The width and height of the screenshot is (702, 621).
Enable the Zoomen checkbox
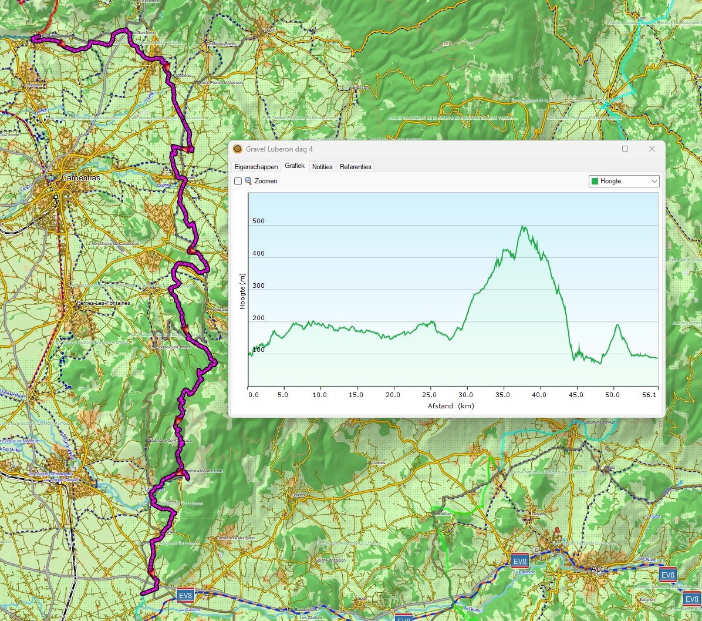click(x=238, y=181)
